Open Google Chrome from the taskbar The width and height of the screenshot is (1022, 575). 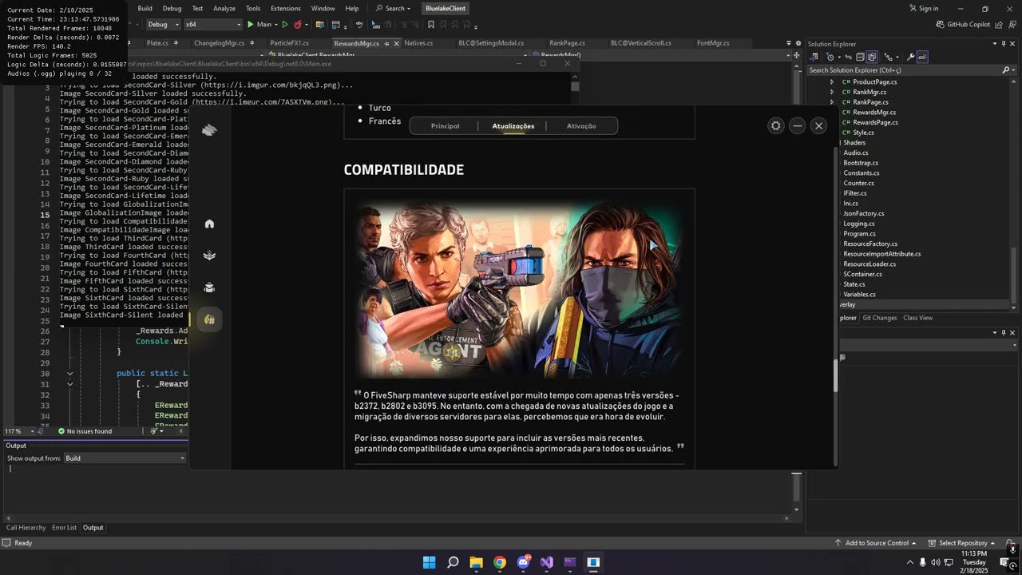pos(500,562)
